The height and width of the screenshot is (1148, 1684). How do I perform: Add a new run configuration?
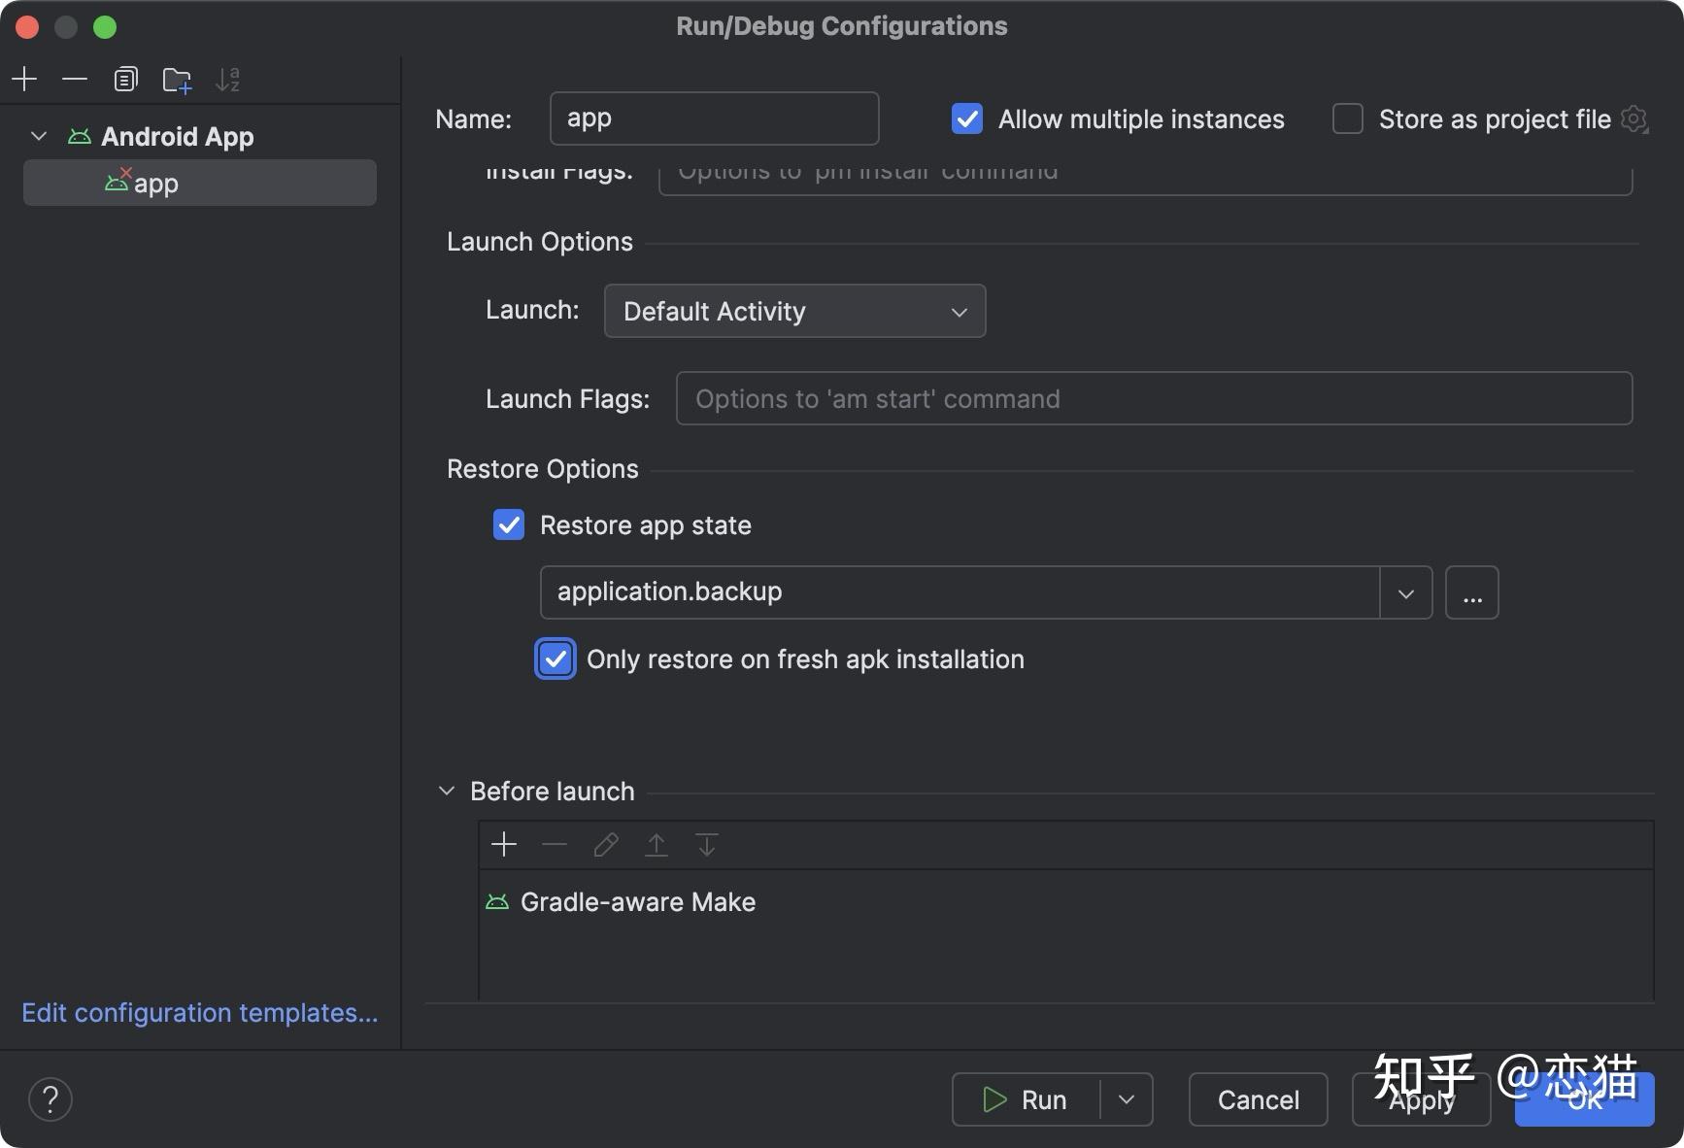point(24,79)
